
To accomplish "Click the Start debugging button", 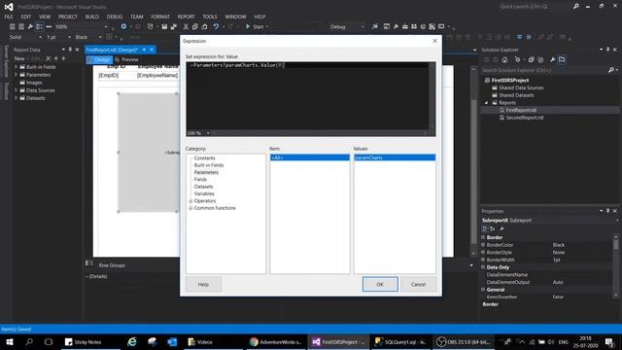I will point(255,26).
